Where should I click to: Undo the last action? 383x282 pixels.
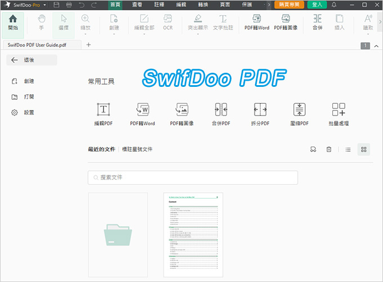pyautogui.click(x=82, y=5)
